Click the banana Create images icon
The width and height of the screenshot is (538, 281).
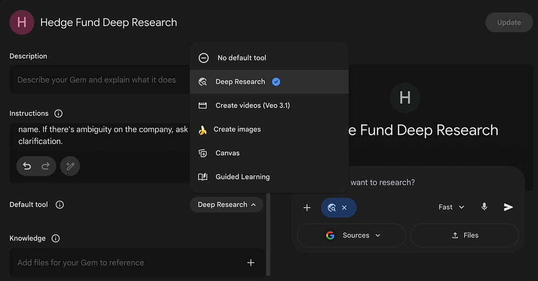point(202,129)
